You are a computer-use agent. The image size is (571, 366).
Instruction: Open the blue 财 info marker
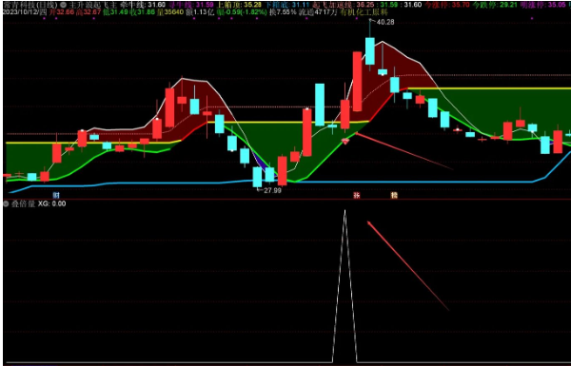pyautogui.click(x=56, y=195)
